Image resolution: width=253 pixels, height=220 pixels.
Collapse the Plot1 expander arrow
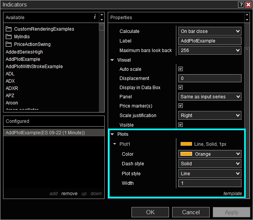pyautogui.click(x=115, y=144)
